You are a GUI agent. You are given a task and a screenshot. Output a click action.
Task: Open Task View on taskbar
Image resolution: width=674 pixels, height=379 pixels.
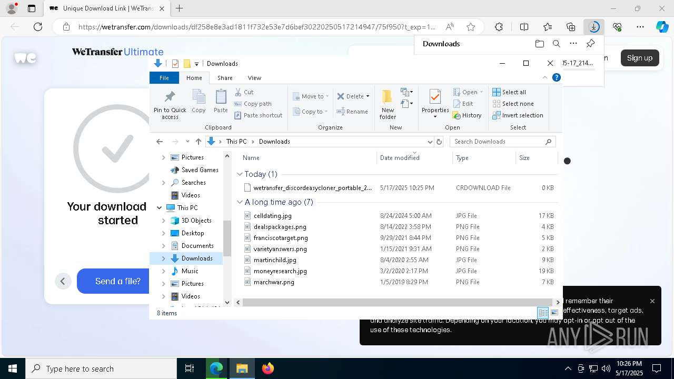point(190,368)
